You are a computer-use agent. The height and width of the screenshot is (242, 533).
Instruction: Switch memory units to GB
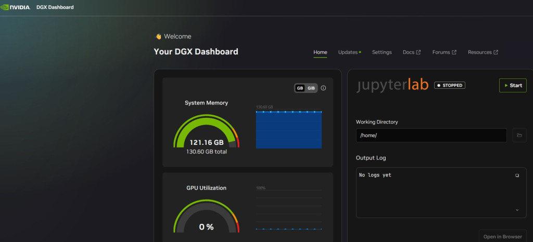click(300, 88)
